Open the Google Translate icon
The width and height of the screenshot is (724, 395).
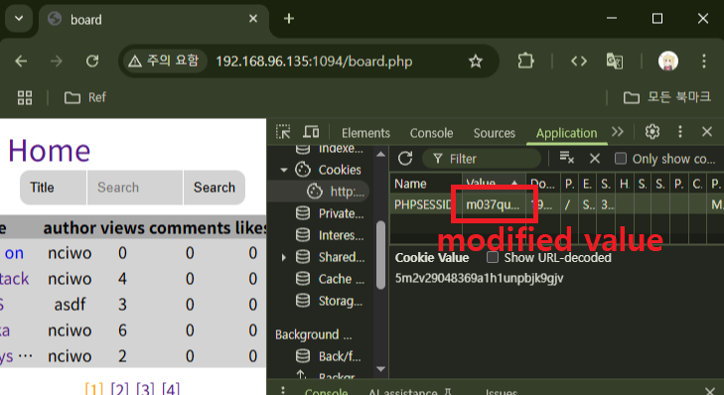coord(615,61)
